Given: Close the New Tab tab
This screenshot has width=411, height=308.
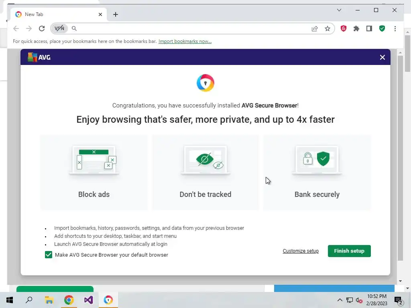Looking at the screenshot, I should point(100,14).
